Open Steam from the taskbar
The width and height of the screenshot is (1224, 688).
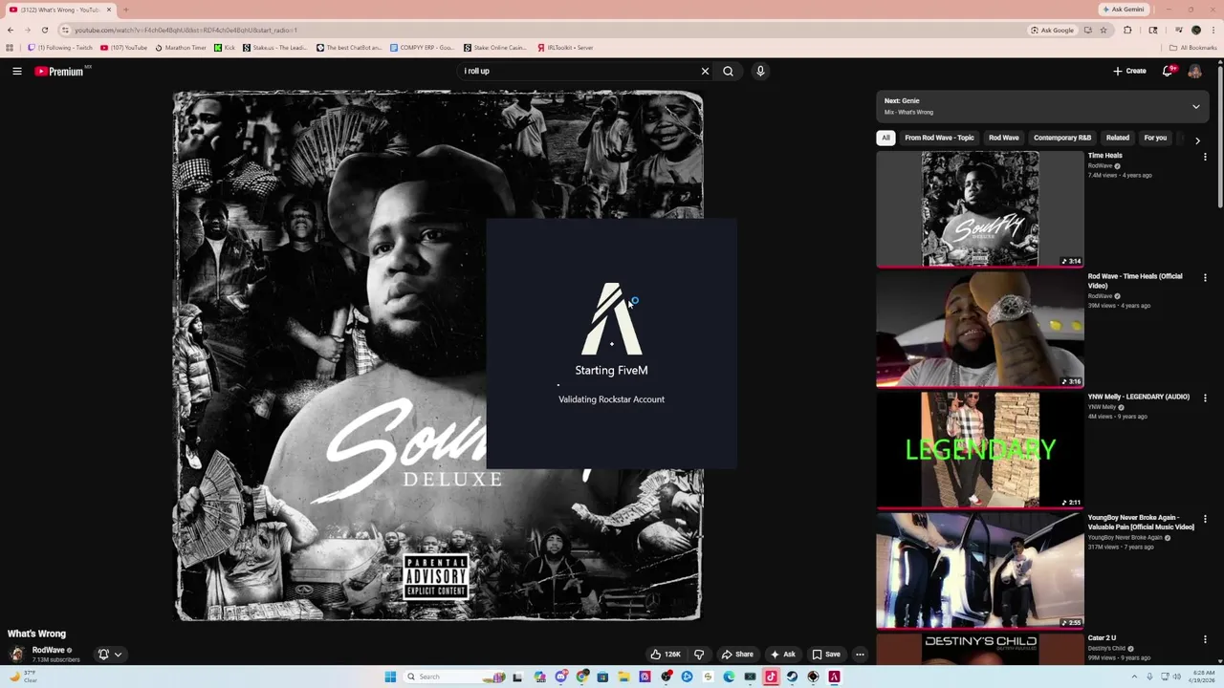click(x=792, y=677)
